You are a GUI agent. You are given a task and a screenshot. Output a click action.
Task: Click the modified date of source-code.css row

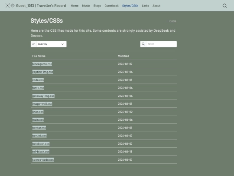click(x=125, y=160)
